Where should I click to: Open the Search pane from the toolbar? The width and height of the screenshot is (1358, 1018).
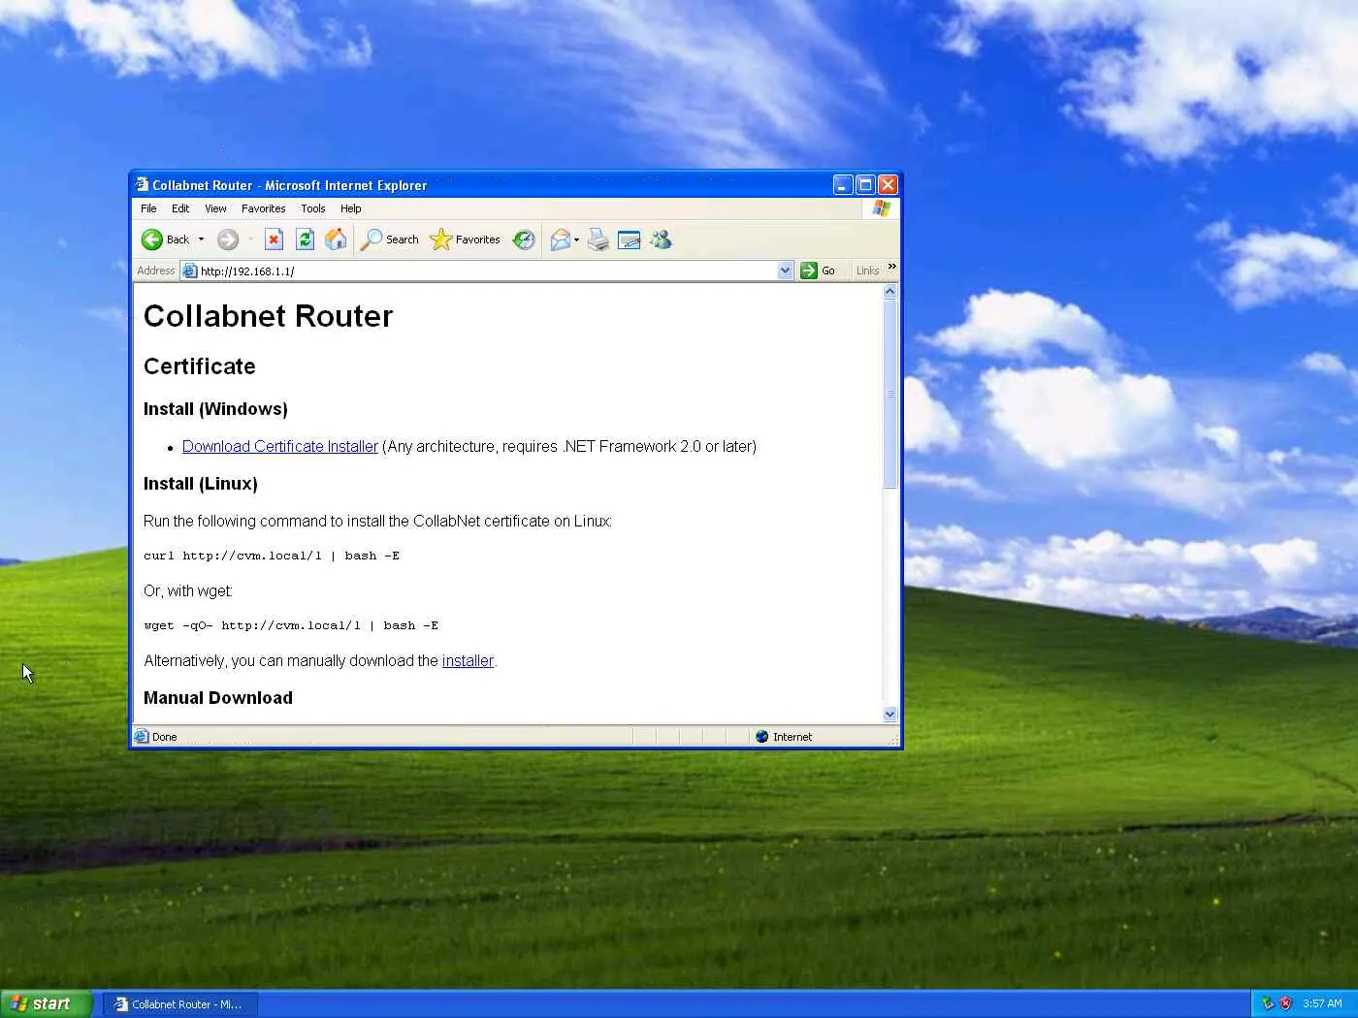389,239
